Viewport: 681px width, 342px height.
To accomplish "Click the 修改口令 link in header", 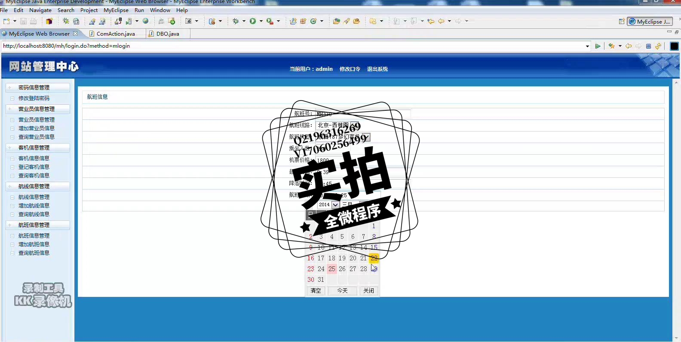I will [x=350, y=69].
